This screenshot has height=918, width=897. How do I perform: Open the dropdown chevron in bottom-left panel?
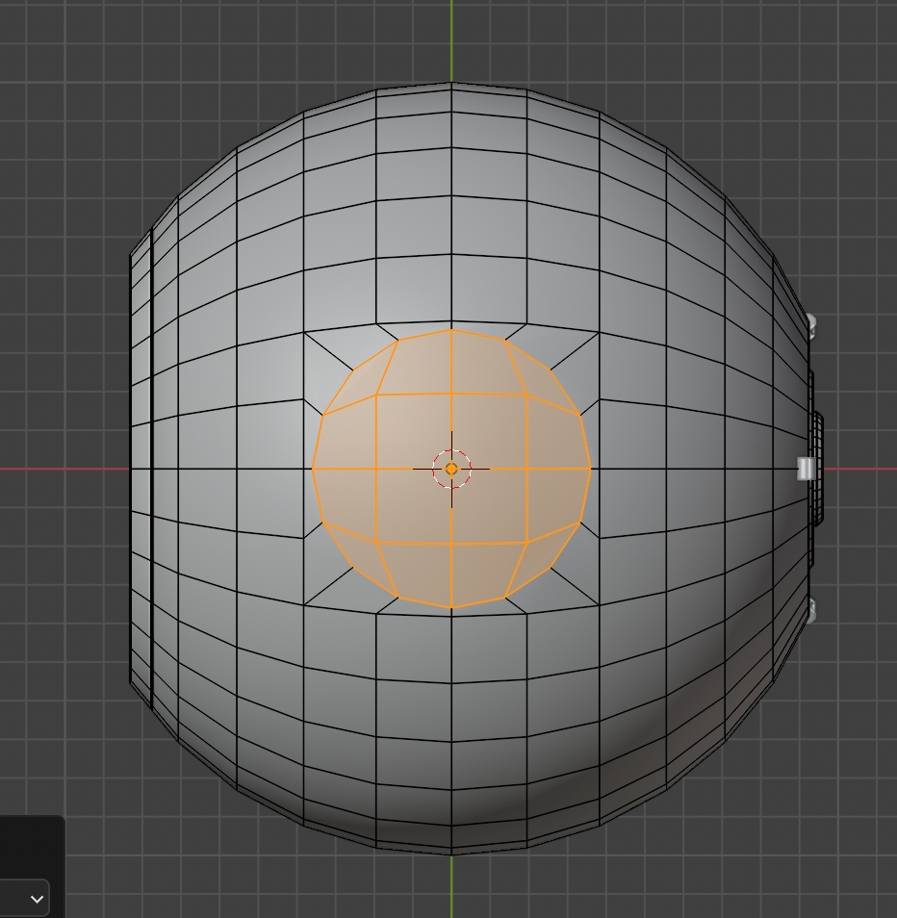point(37,899)
